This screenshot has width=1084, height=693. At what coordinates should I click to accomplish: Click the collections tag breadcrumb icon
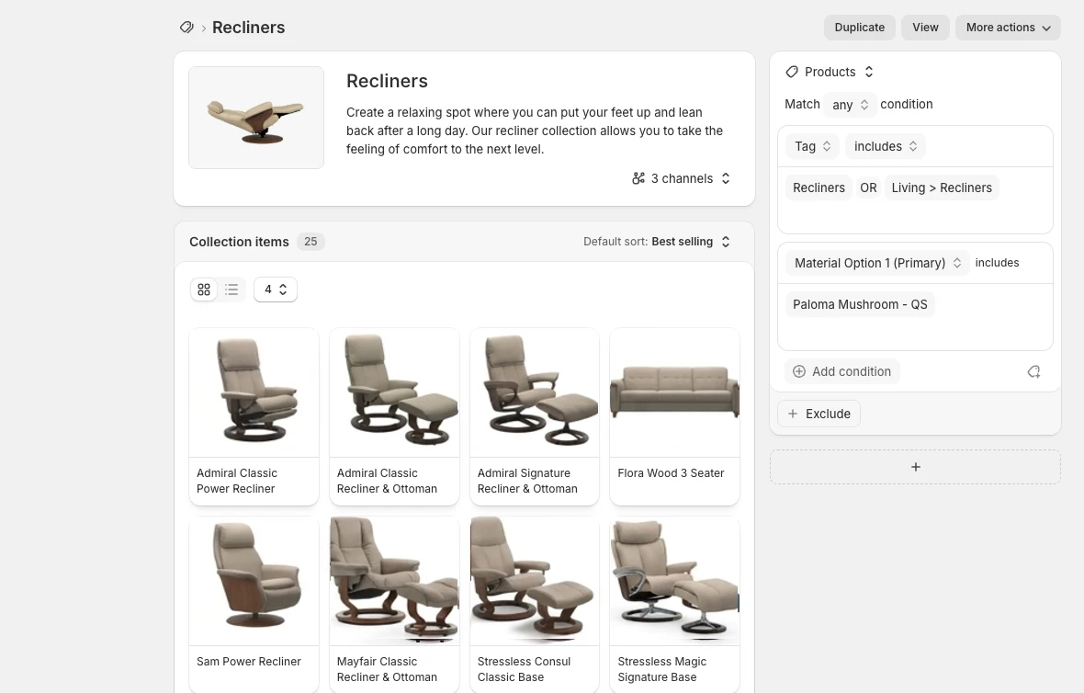186,27
